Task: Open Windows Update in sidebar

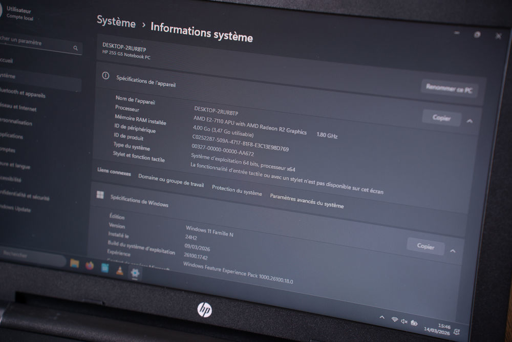Action: (15, 208)
